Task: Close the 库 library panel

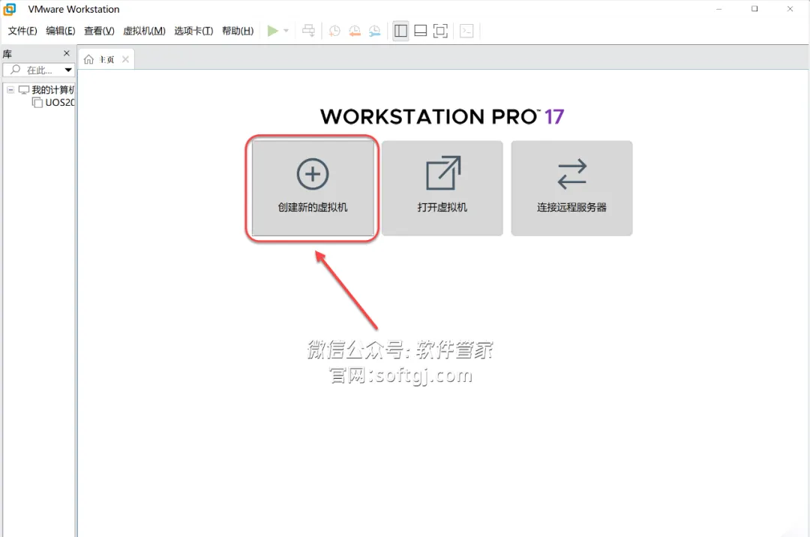Action: pyautogui.click(x=67, y=53)
